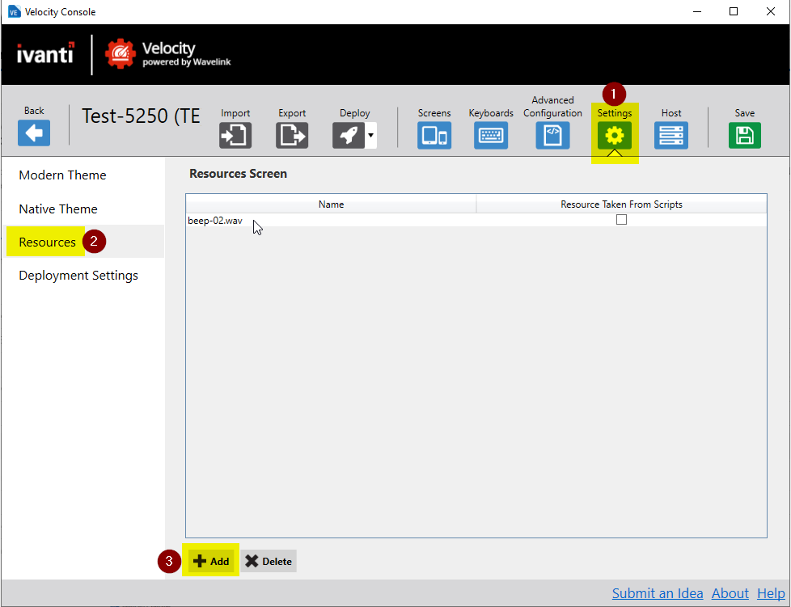Maximize the Velocity Console window

pos(734,11)
